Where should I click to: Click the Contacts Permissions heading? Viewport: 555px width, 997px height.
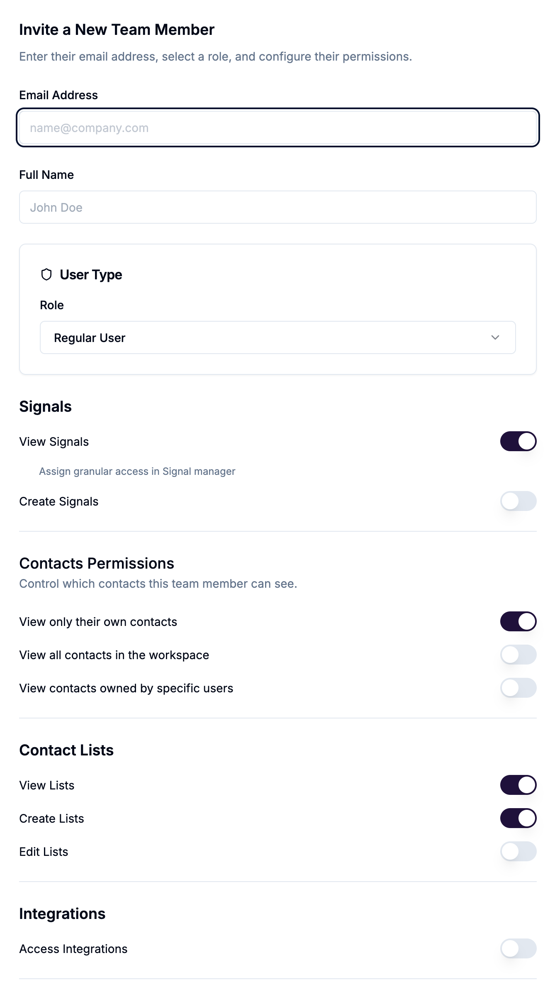(97, 563)
